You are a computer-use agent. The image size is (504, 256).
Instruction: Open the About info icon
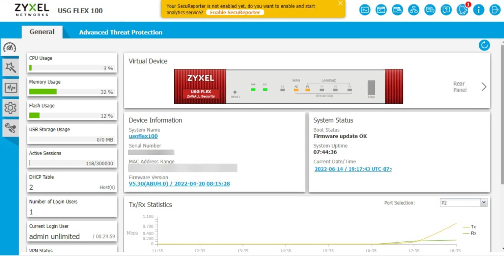click(479, 10)
